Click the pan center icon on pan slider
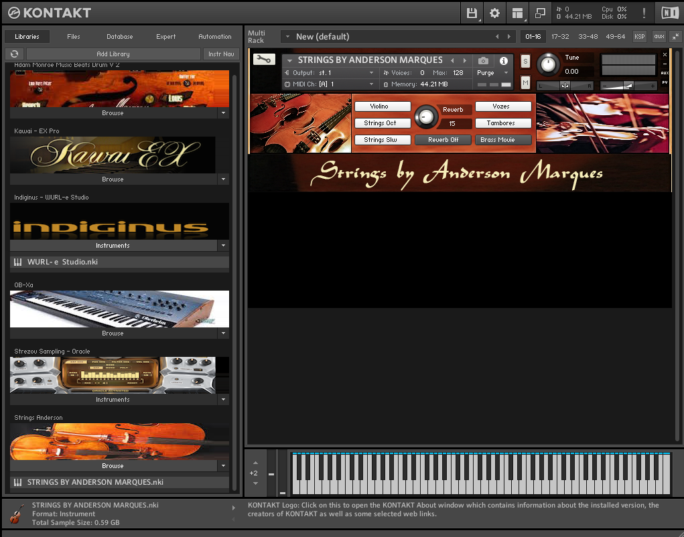Image resolution: width=684 pixels, height=537 pixels. (565, 86)
